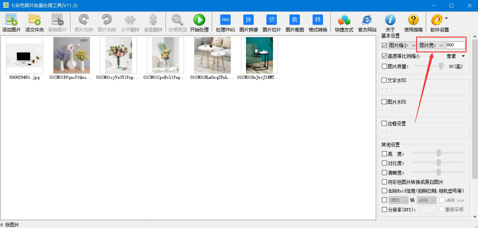Enable the 图片质量 checkbox

(x=384, y=66)
